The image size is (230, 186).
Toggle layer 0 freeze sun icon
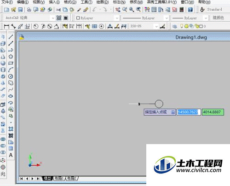[x=186, y=26]
